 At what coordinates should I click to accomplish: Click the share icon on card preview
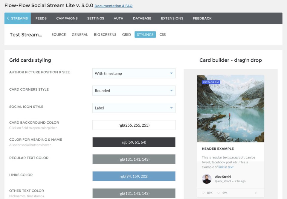256,193
